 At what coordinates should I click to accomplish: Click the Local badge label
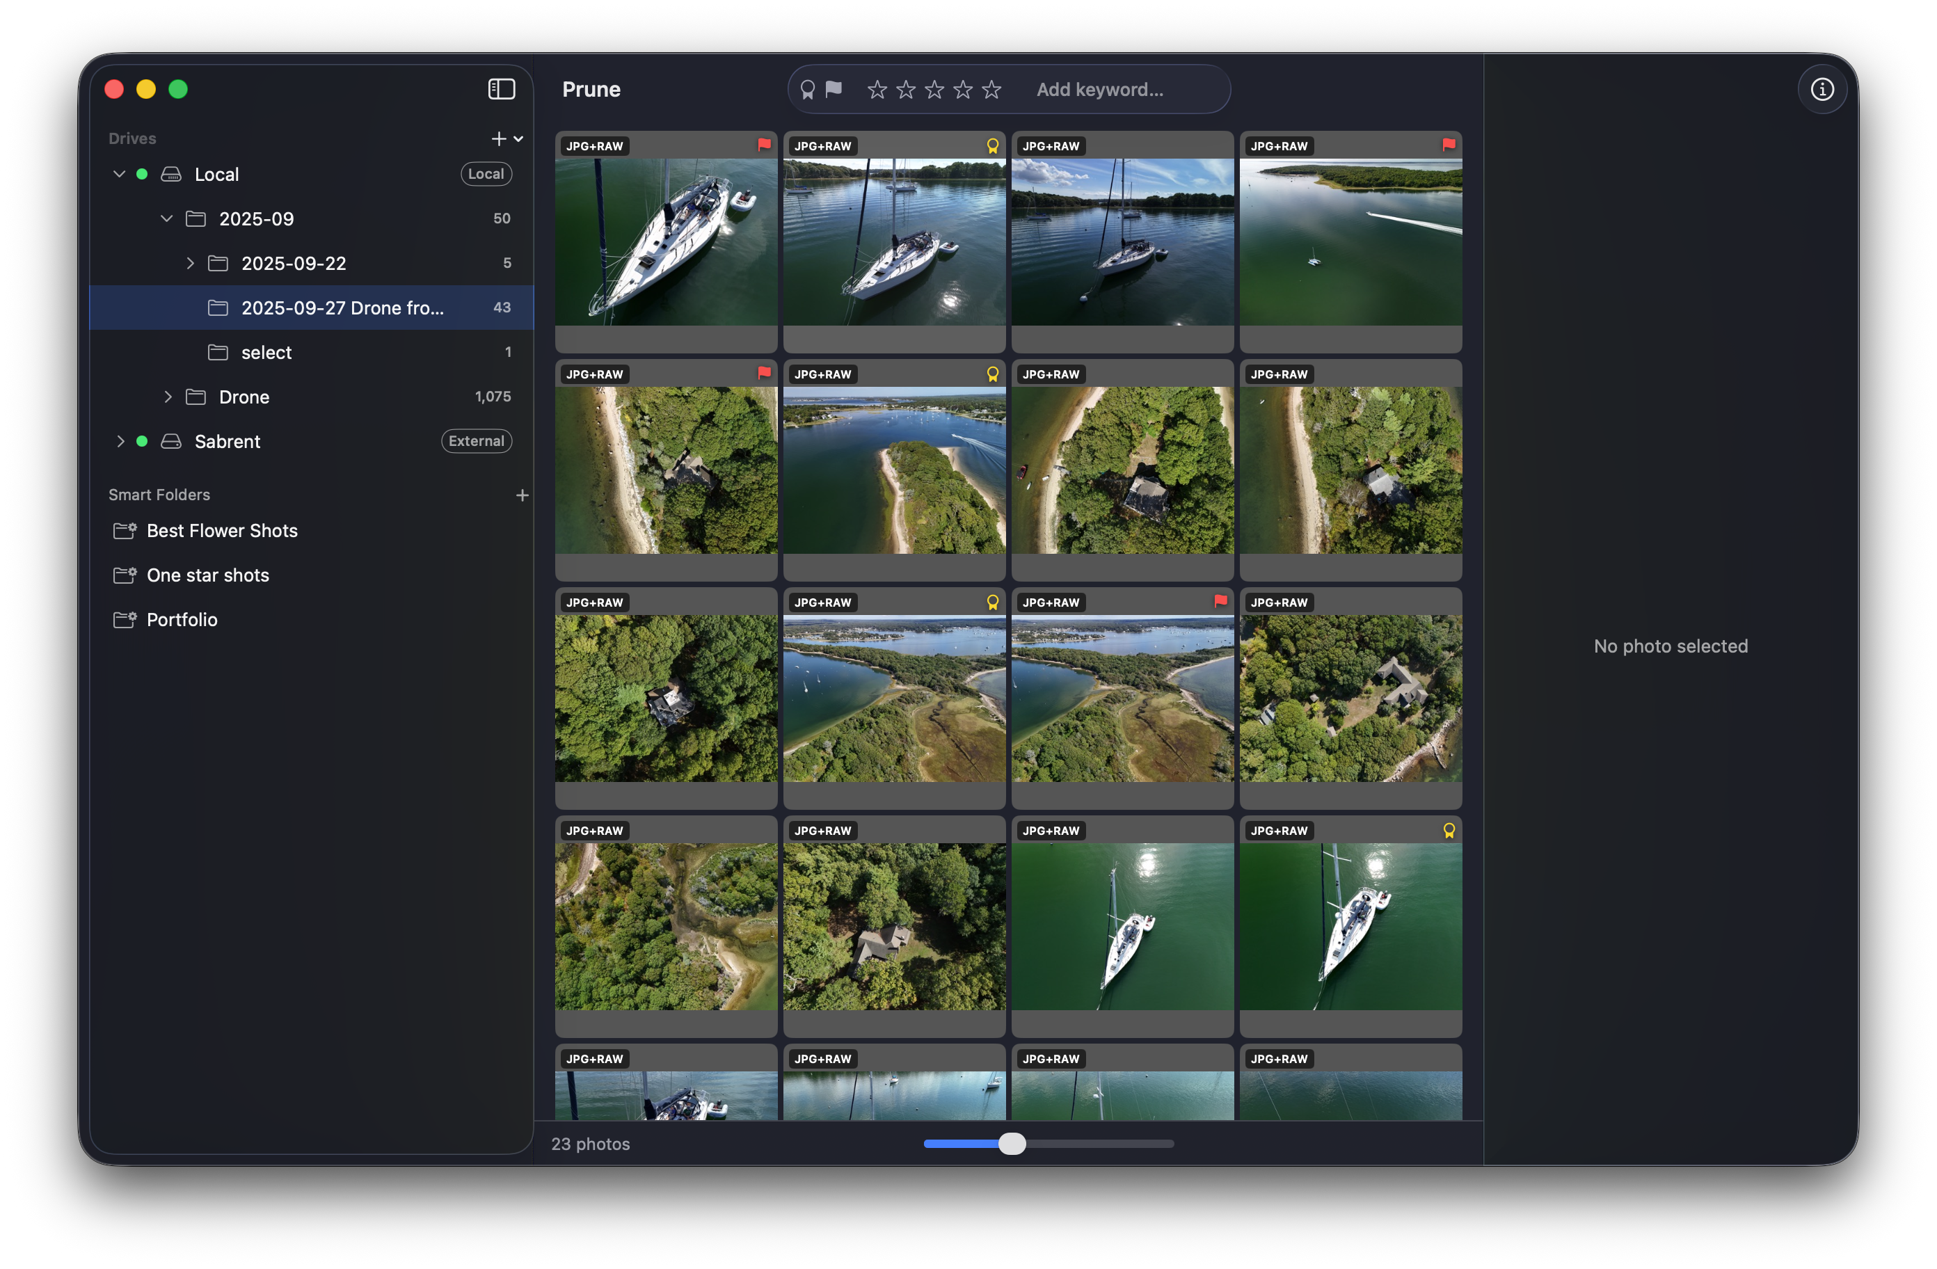click(x=486, y=174)
